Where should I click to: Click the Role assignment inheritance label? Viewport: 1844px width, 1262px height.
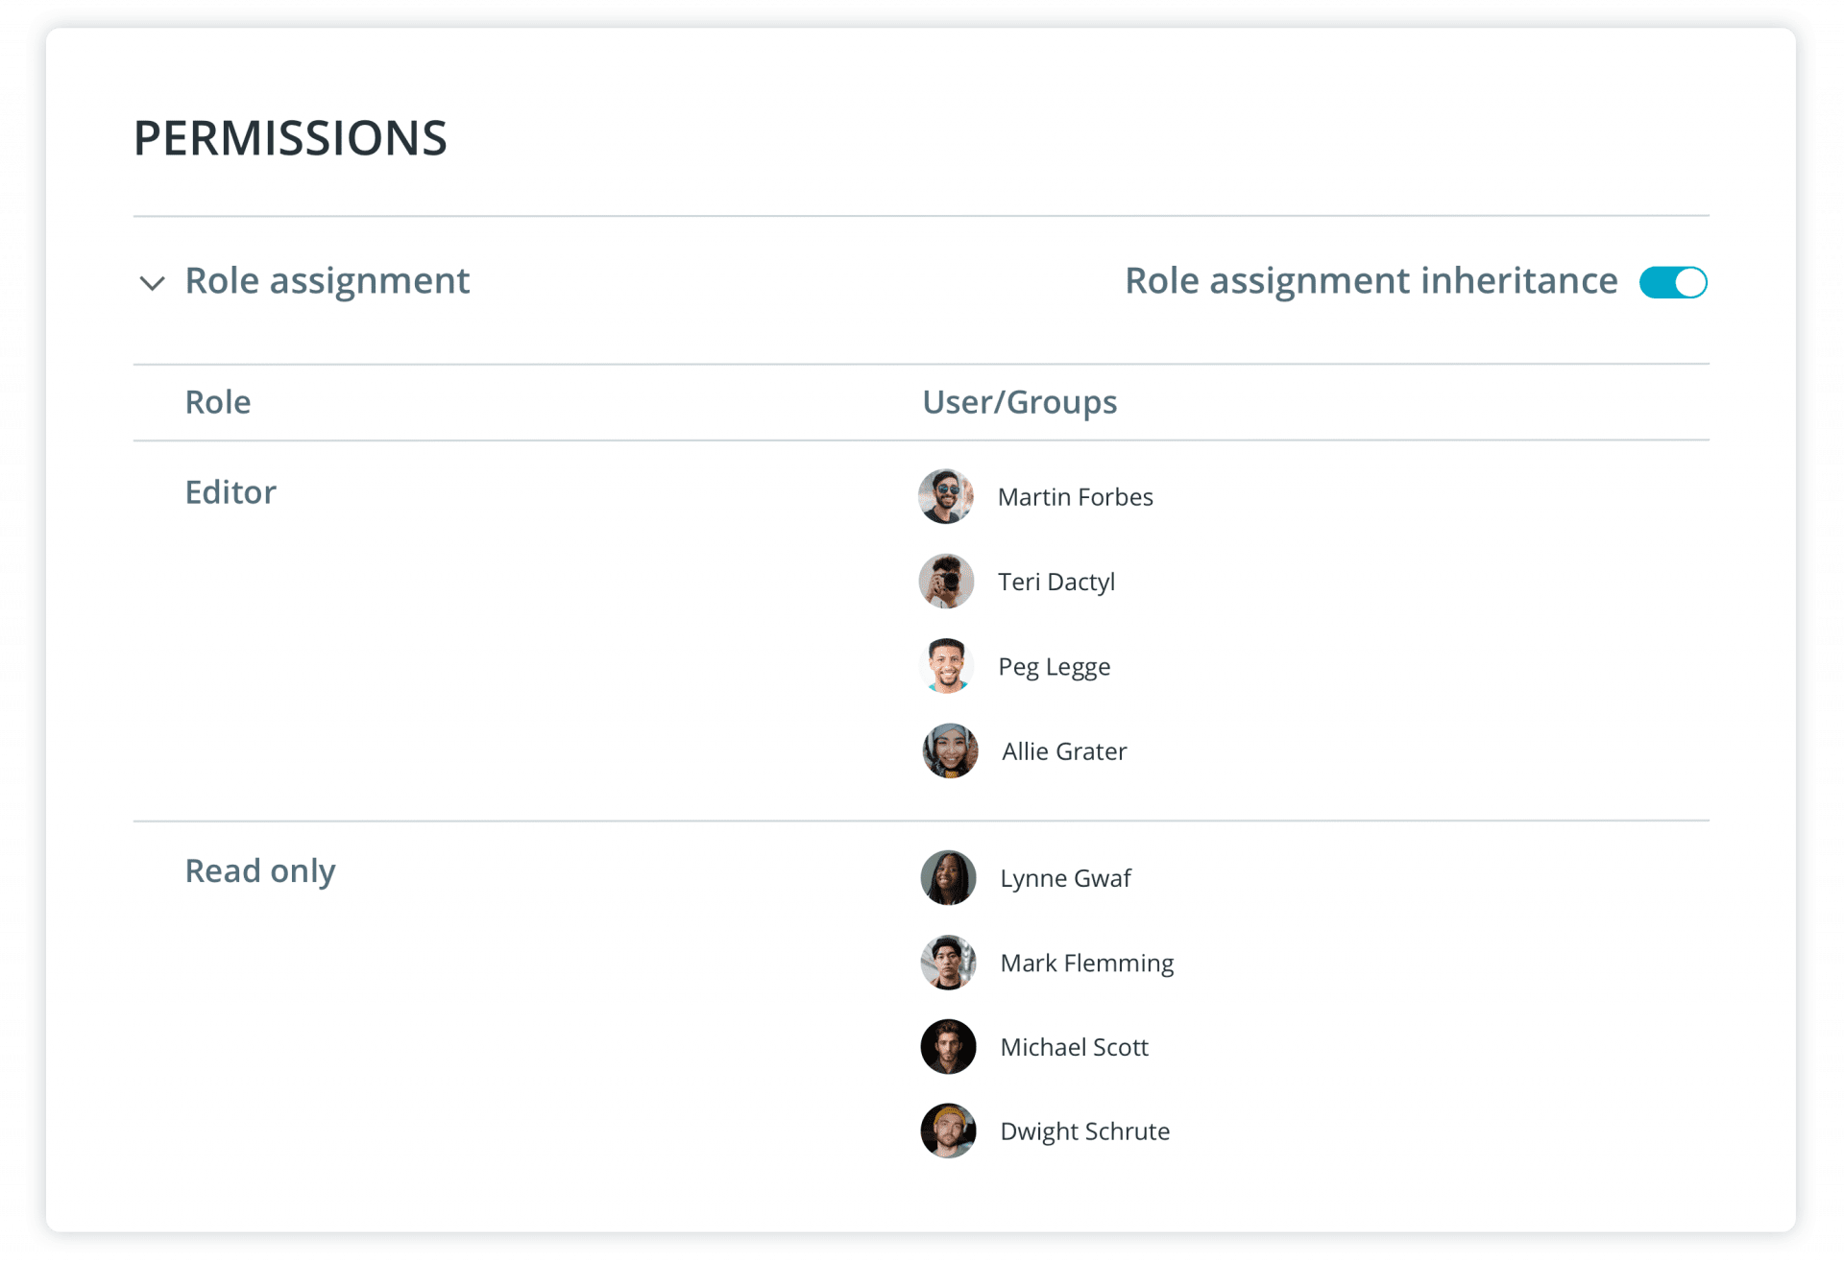(x=1371, y=281)
